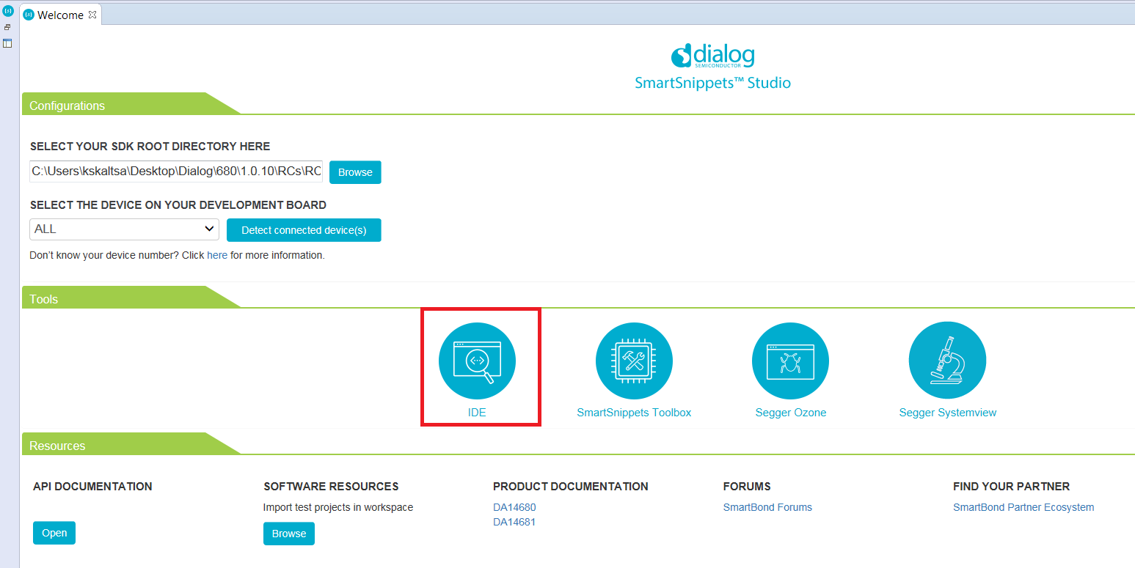
Task: Visit SmartBond Forums link
Action: coord(767,507)
